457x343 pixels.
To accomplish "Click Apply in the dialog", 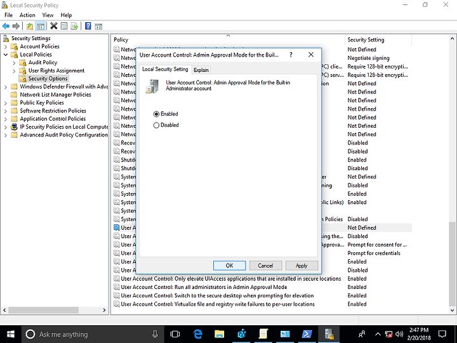I will click(301, 266).
